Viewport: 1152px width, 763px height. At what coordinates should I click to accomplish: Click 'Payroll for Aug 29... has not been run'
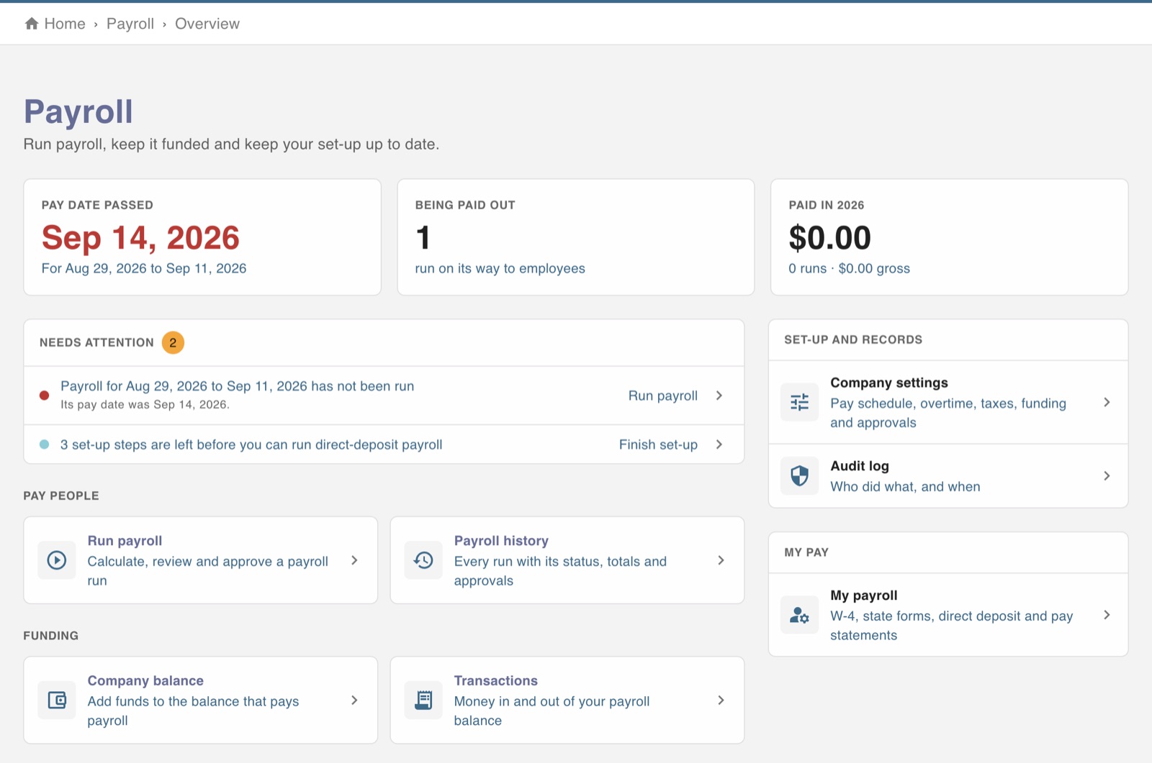[x=237, y=386]
